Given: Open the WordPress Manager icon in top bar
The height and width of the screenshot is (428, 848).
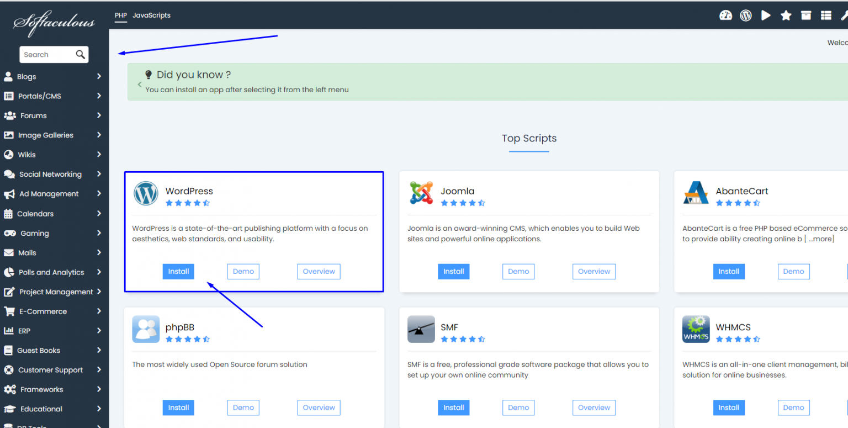Looking at the screenshot, I should [x=746, y=15].
